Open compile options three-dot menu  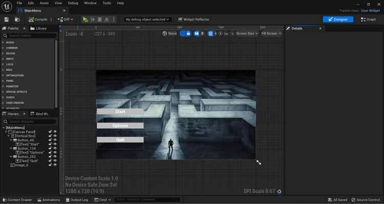(51, 19)
